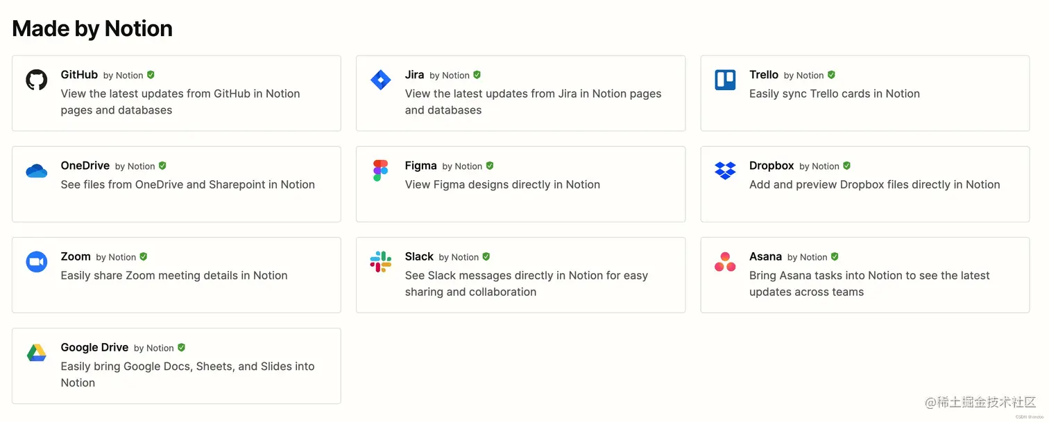Click the OneDrive cloud icon
The width and height of the screenshot is (1049, 422).
coord(37,170)
